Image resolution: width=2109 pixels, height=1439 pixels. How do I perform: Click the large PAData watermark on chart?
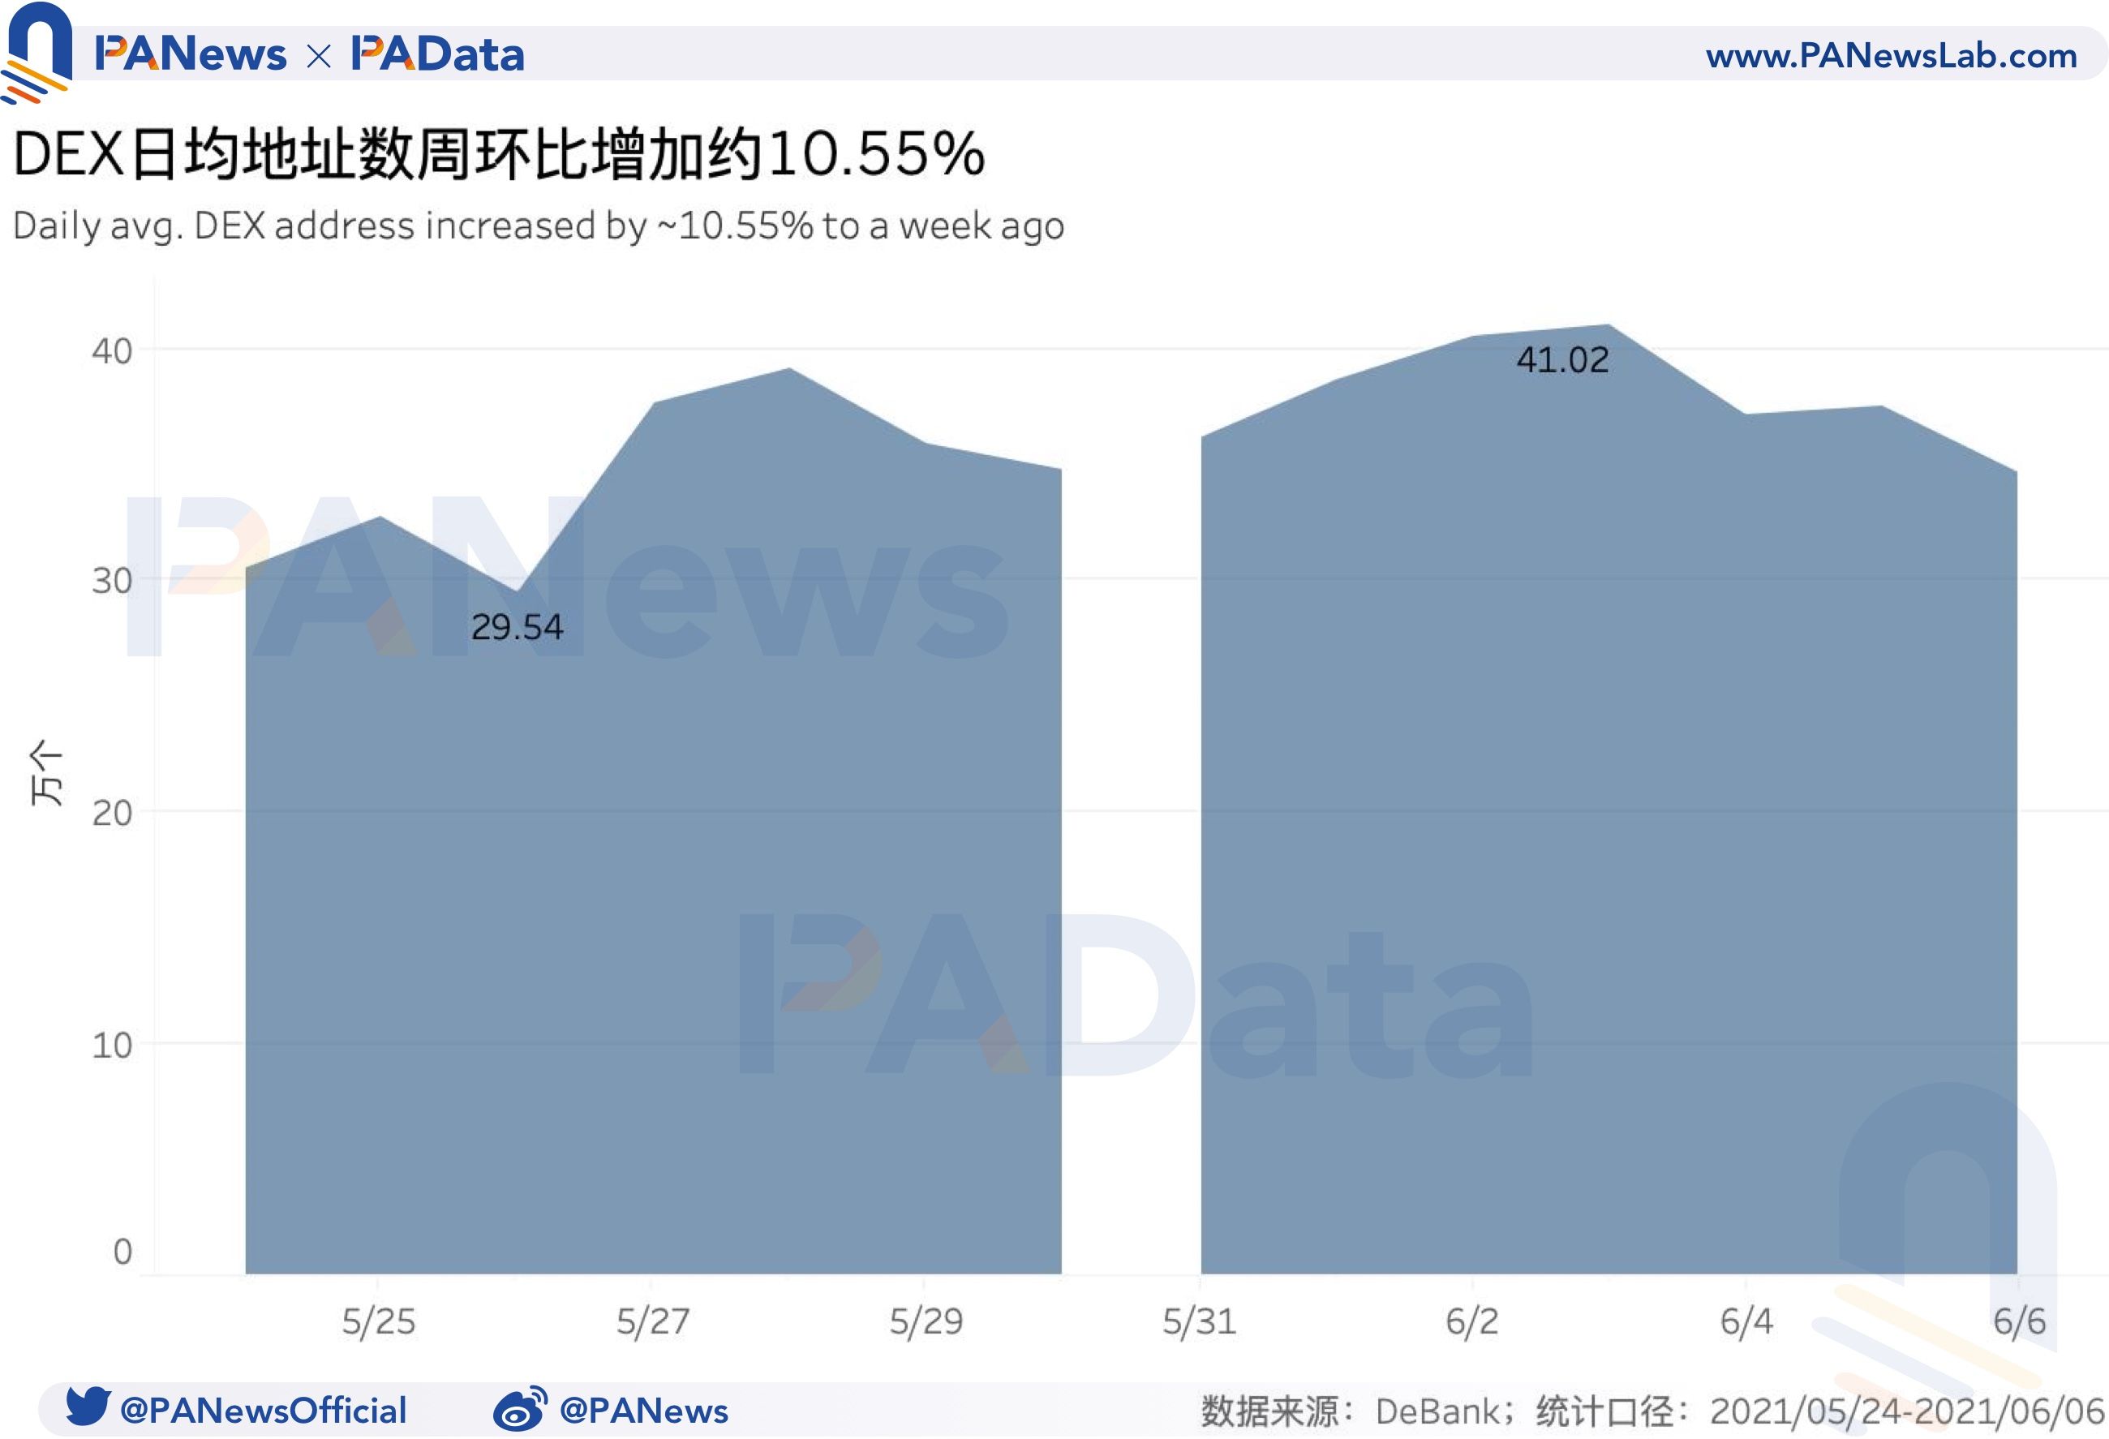(x=1136, y=995)
